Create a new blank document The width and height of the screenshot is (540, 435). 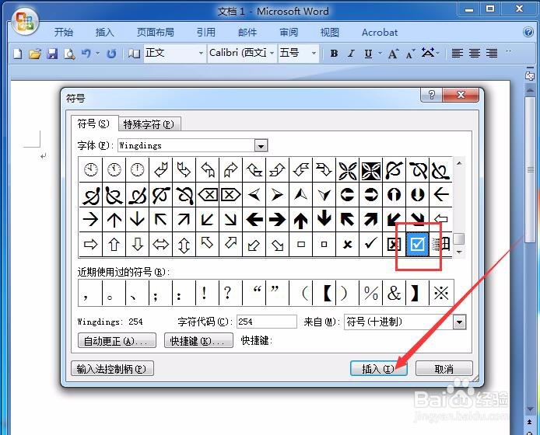(x=18, y=54)
